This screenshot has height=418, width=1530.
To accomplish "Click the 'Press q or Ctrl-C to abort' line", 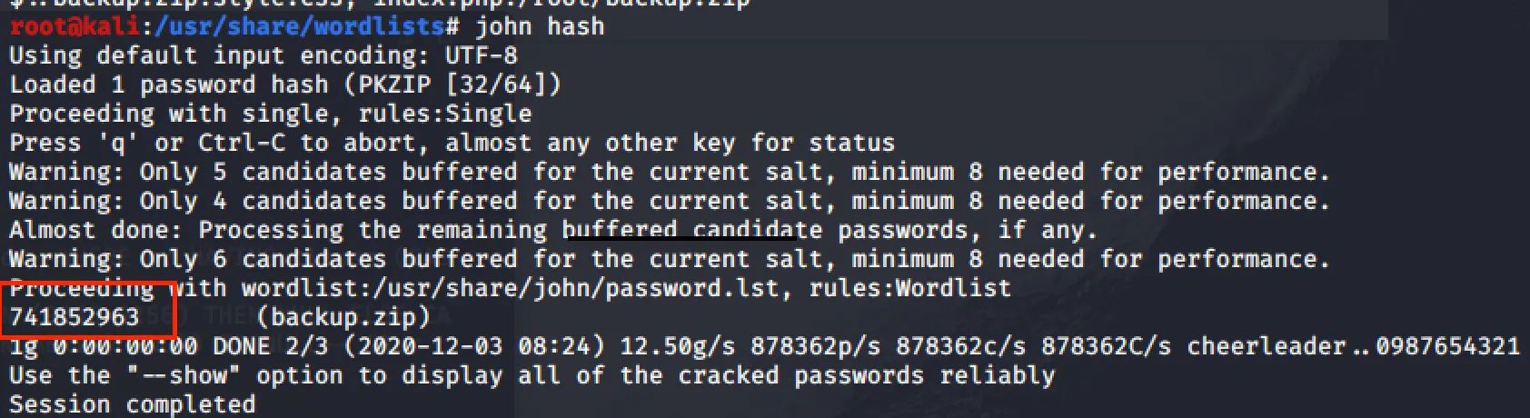I will [452, 143].
